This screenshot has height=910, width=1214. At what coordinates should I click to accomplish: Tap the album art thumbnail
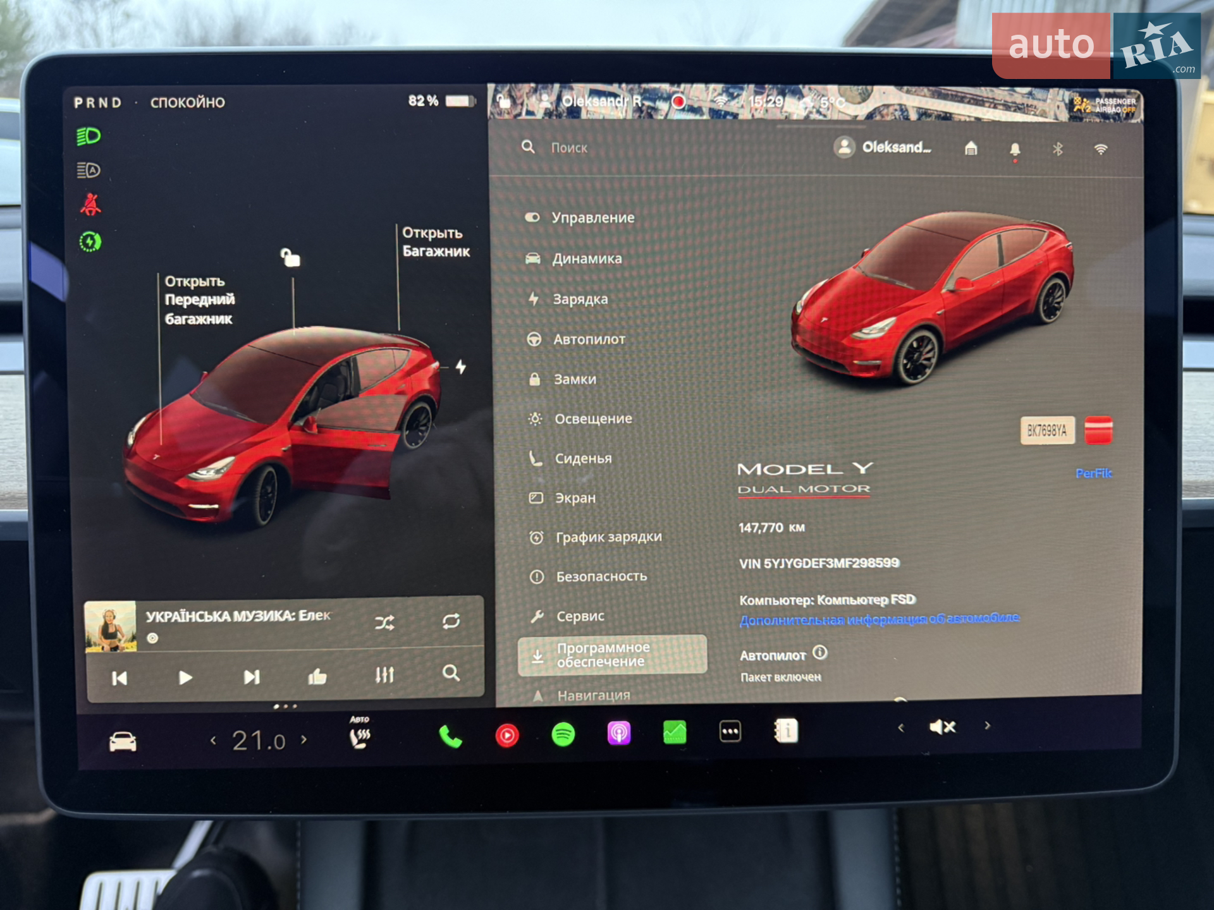[110, 626]
